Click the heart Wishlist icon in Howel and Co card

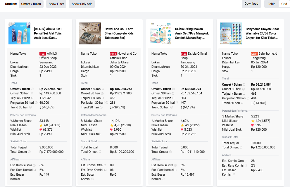tap(112, 129)
